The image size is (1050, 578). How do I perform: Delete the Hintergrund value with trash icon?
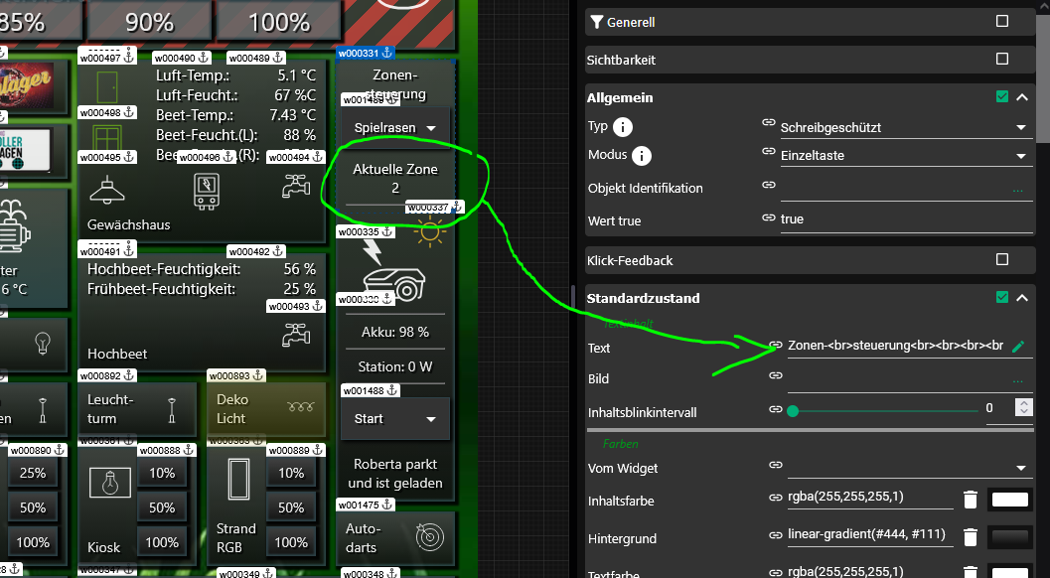pos(971,537)
